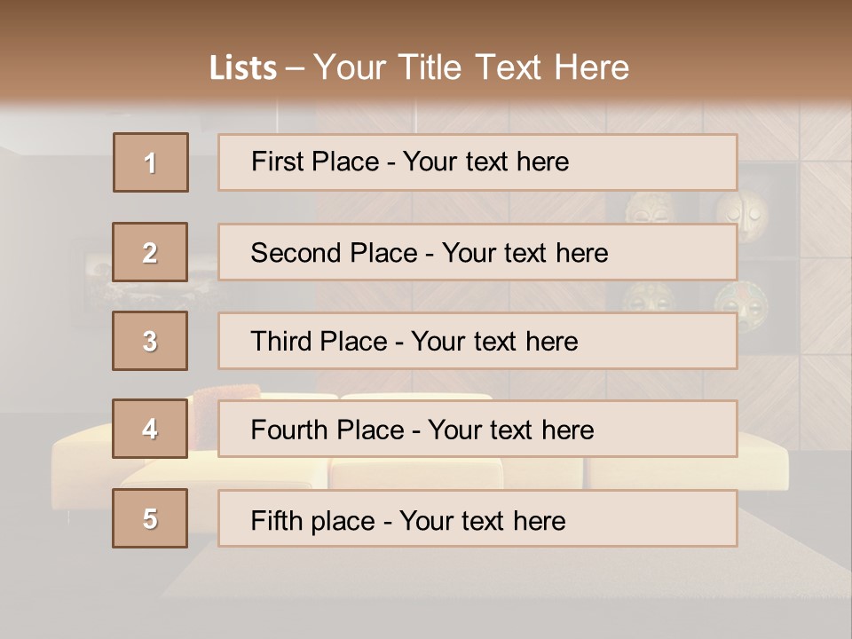Click the lower-left mask on the shelf
The height and width of the screenshot is (639, 852).
pos(648,302)
